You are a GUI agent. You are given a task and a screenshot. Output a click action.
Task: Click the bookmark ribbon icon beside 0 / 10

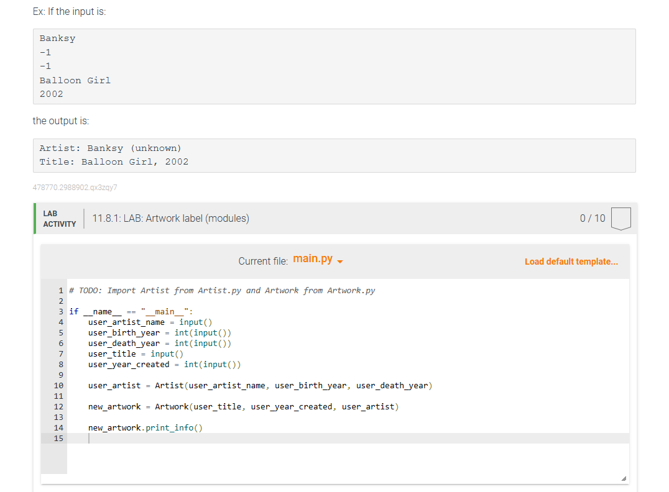(x=621, y=217)
